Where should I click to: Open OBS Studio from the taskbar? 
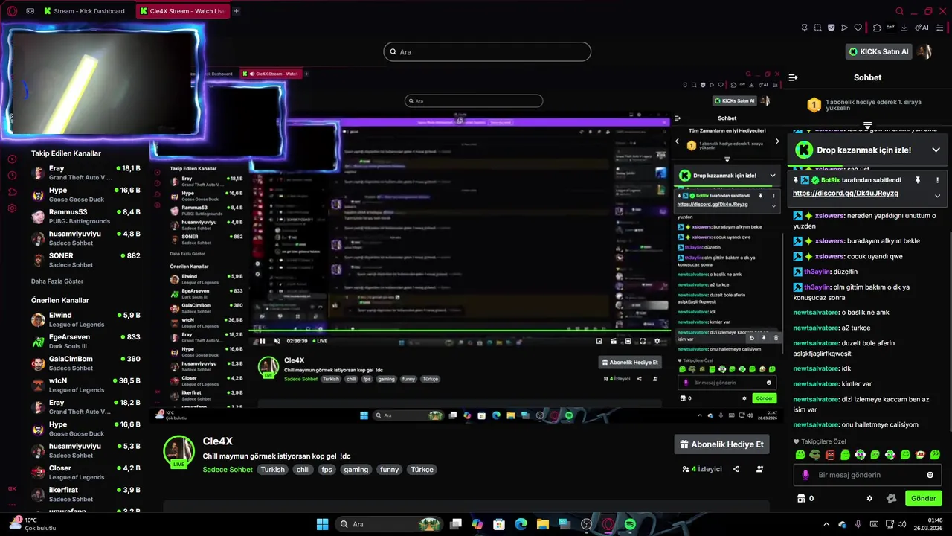(586, 524)
